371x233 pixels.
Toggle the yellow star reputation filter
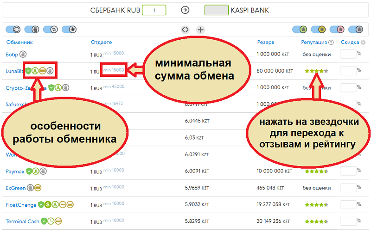coord(319,30)
